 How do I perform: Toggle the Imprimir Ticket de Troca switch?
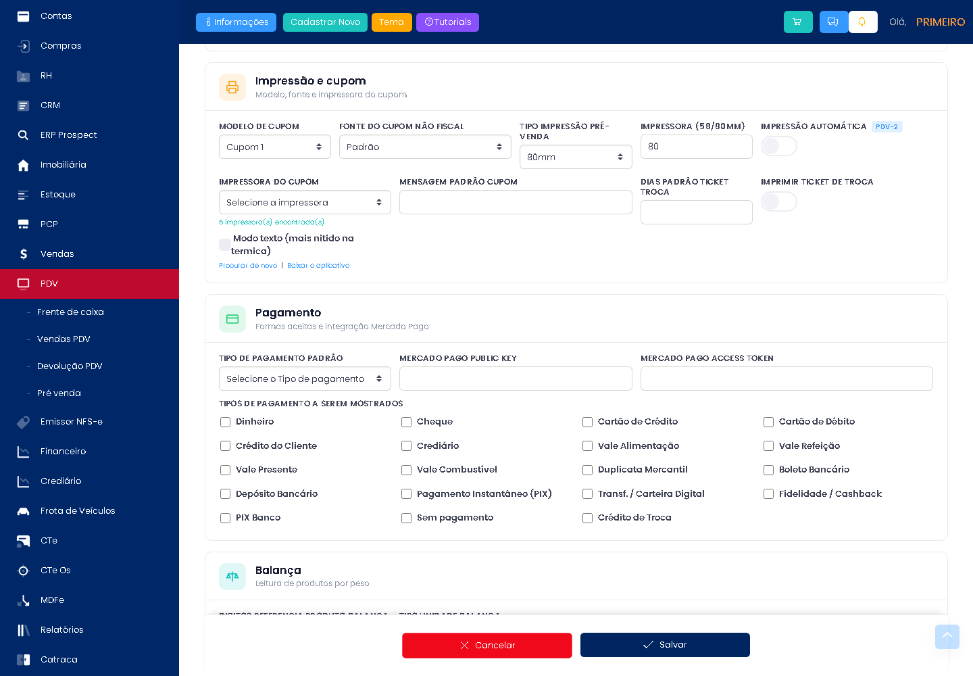[779, 201]
